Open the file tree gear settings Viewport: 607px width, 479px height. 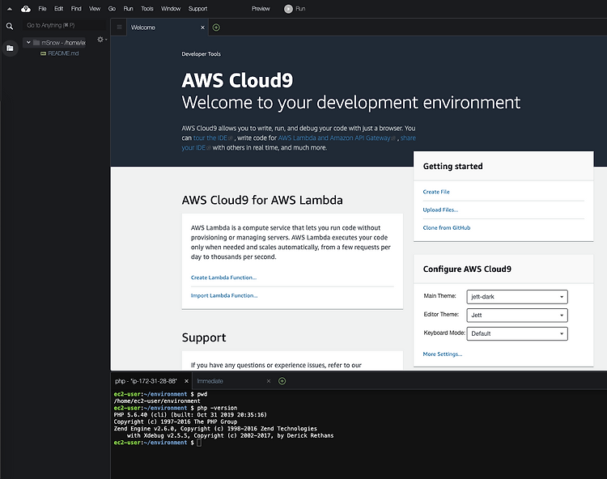pyautogui.click(x=100, y=39)
